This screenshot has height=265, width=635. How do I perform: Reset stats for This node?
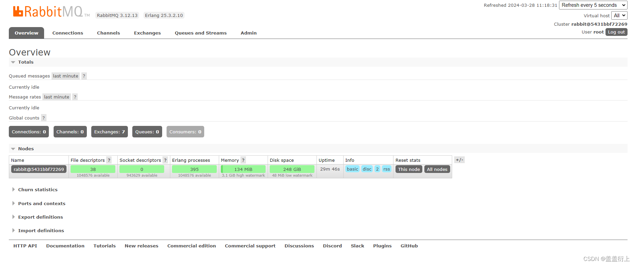409,170
